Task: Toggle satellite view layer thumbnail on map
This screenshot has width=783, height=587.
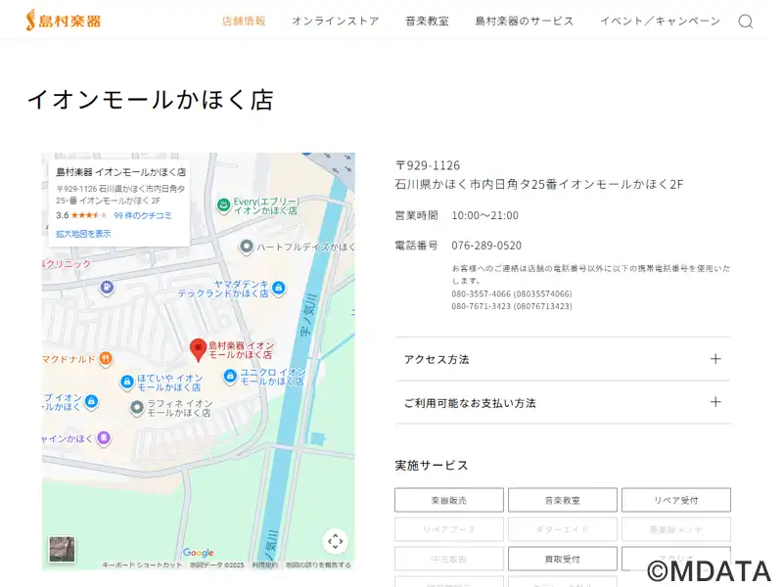Action: click(x=63, y=549)
